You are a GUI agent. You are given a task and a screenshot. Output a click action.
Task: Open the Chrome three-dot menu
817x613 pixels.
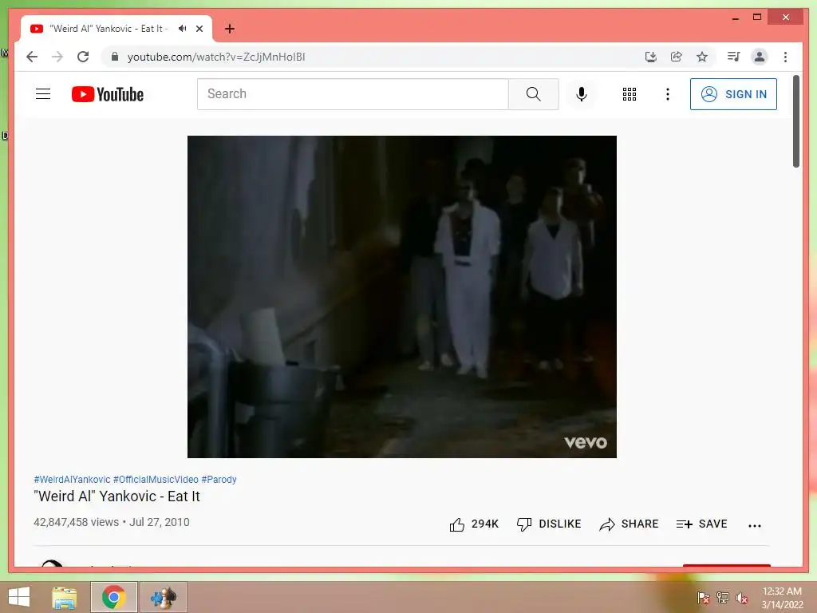click(x=785, y=57)
